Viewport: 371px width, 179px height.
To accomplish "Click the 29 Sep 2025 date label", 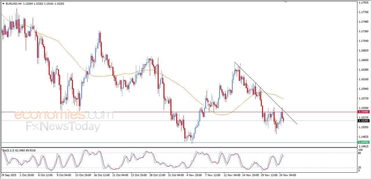I will point(9,176).
